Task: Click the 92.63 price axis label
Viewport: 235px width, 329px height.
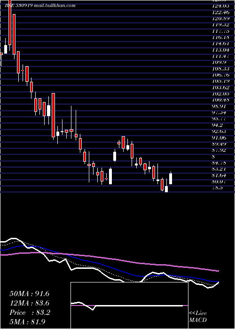Action: (x=219, y=132)
